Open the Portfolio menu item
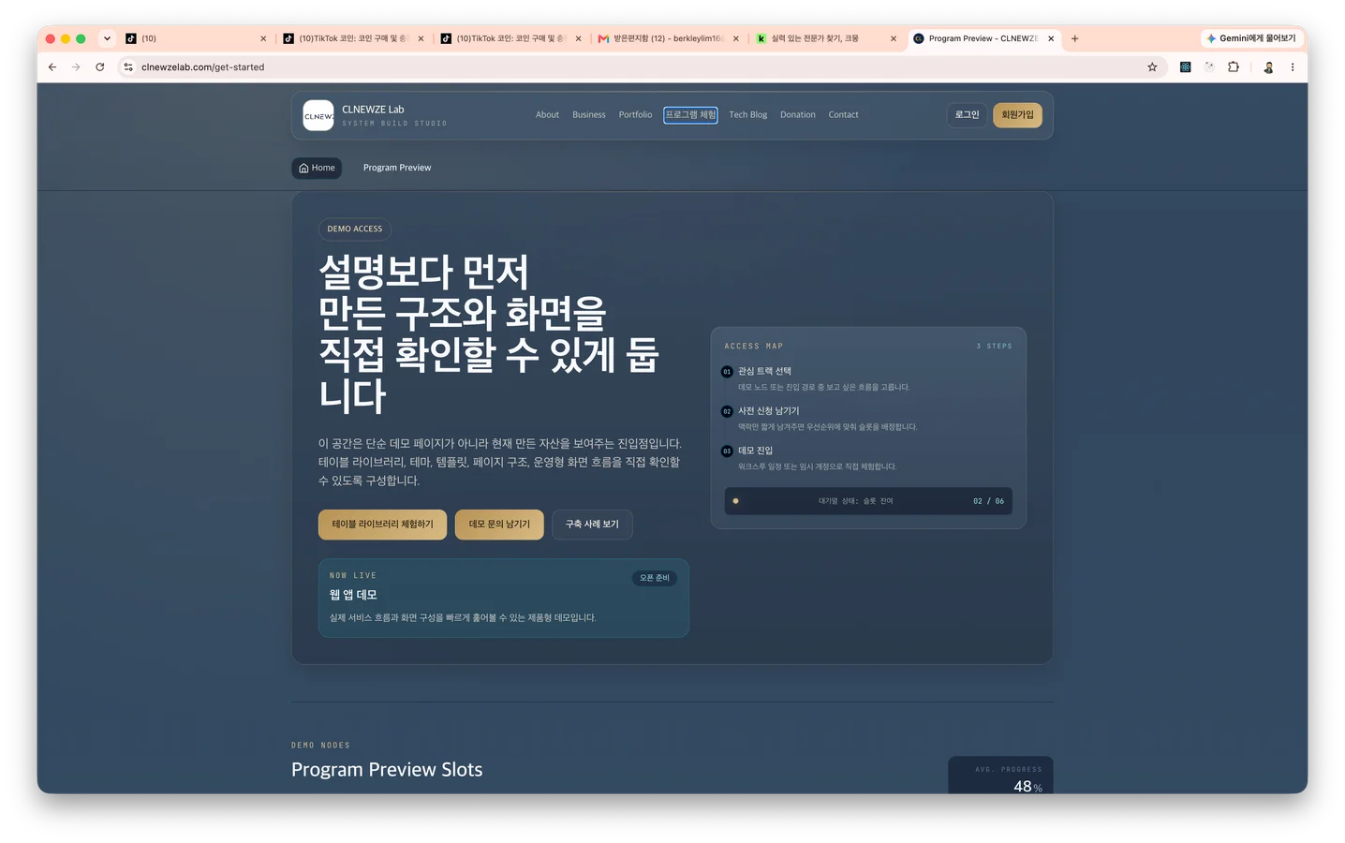 click(635, 115)
